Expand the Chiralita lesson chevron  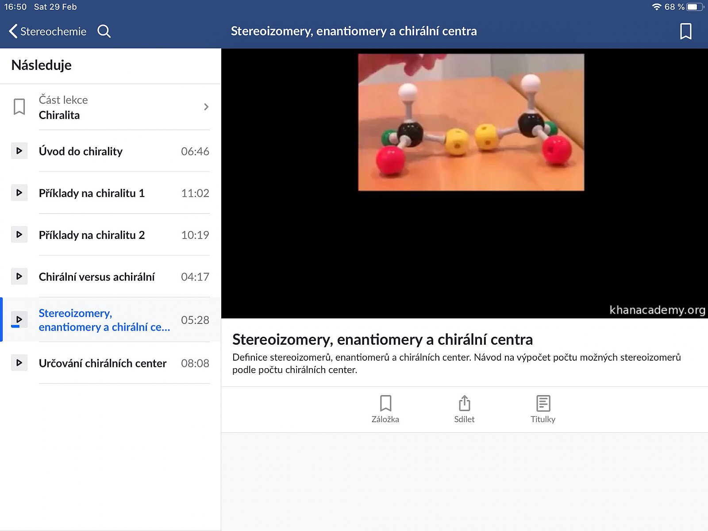pos(206,107)
